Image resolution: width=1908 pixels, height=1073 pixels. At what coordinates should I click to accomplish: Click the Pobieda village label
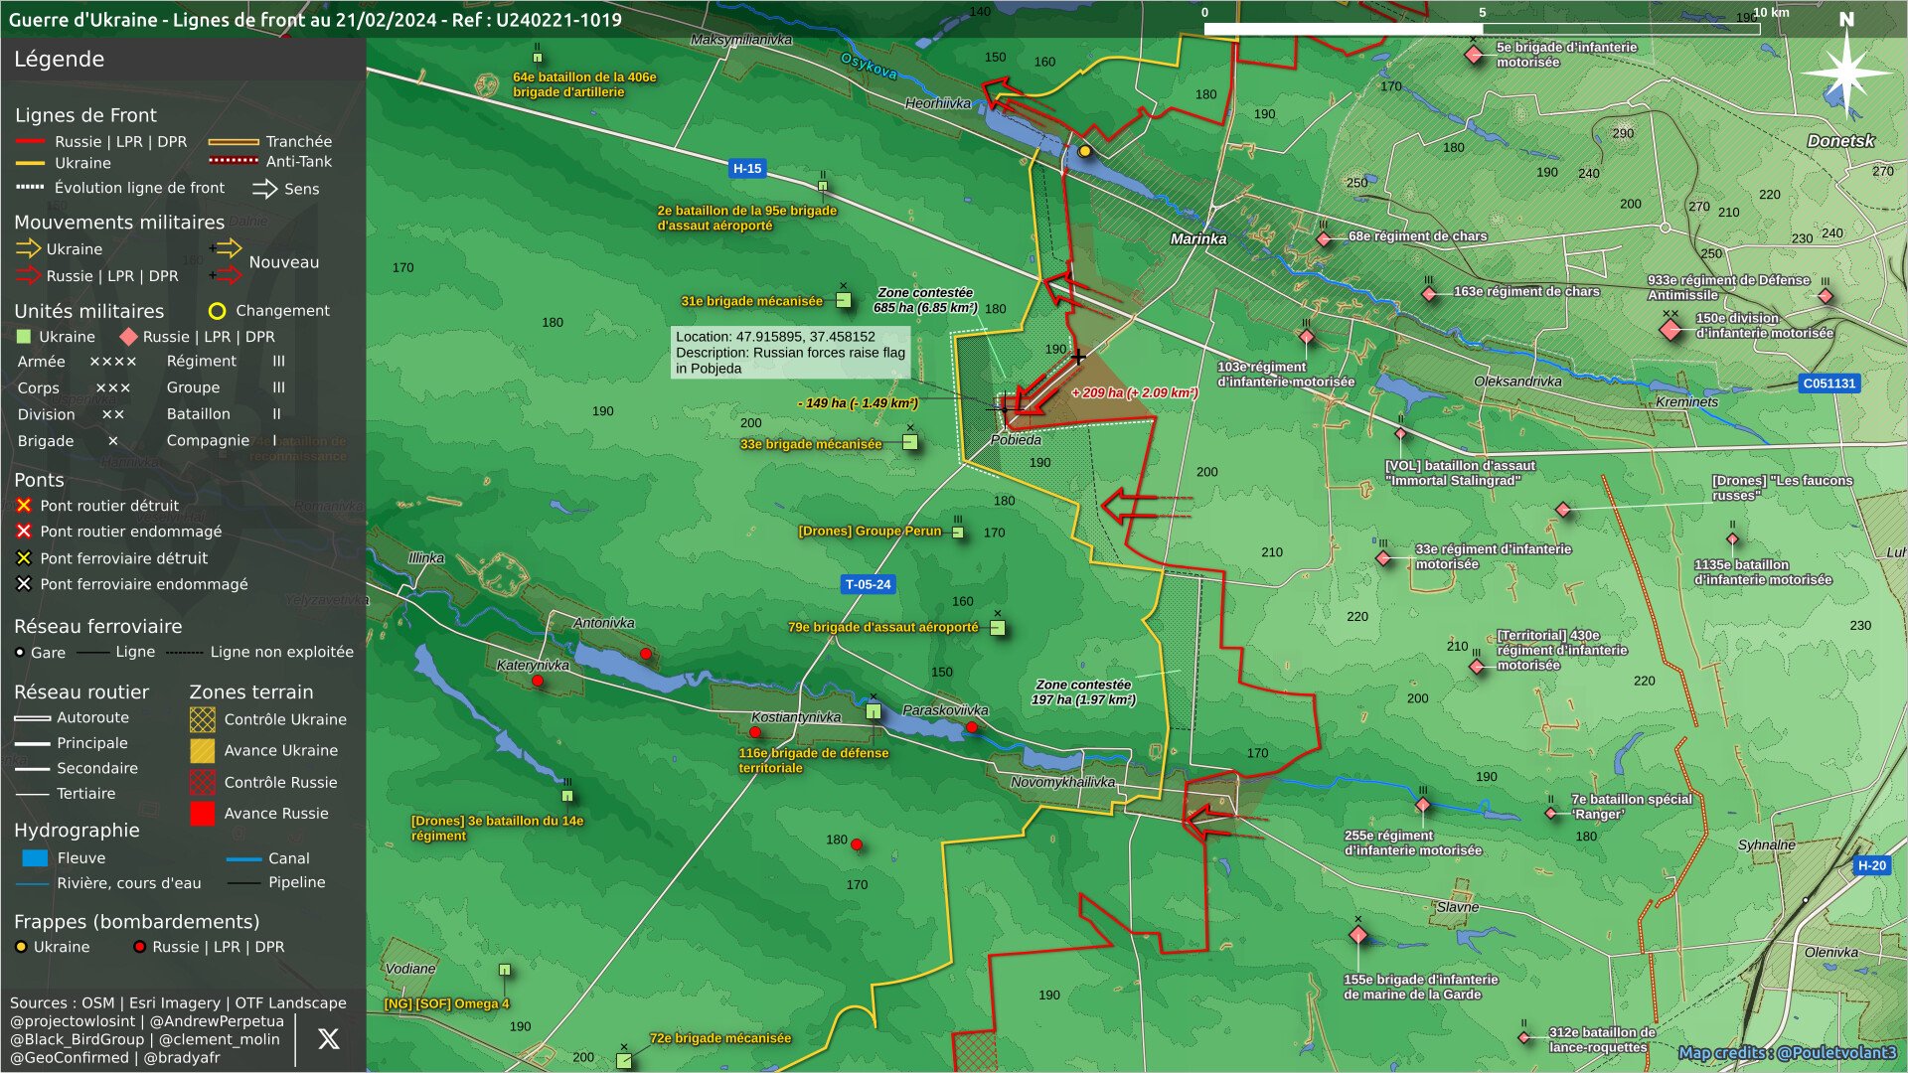(1016, 440)
